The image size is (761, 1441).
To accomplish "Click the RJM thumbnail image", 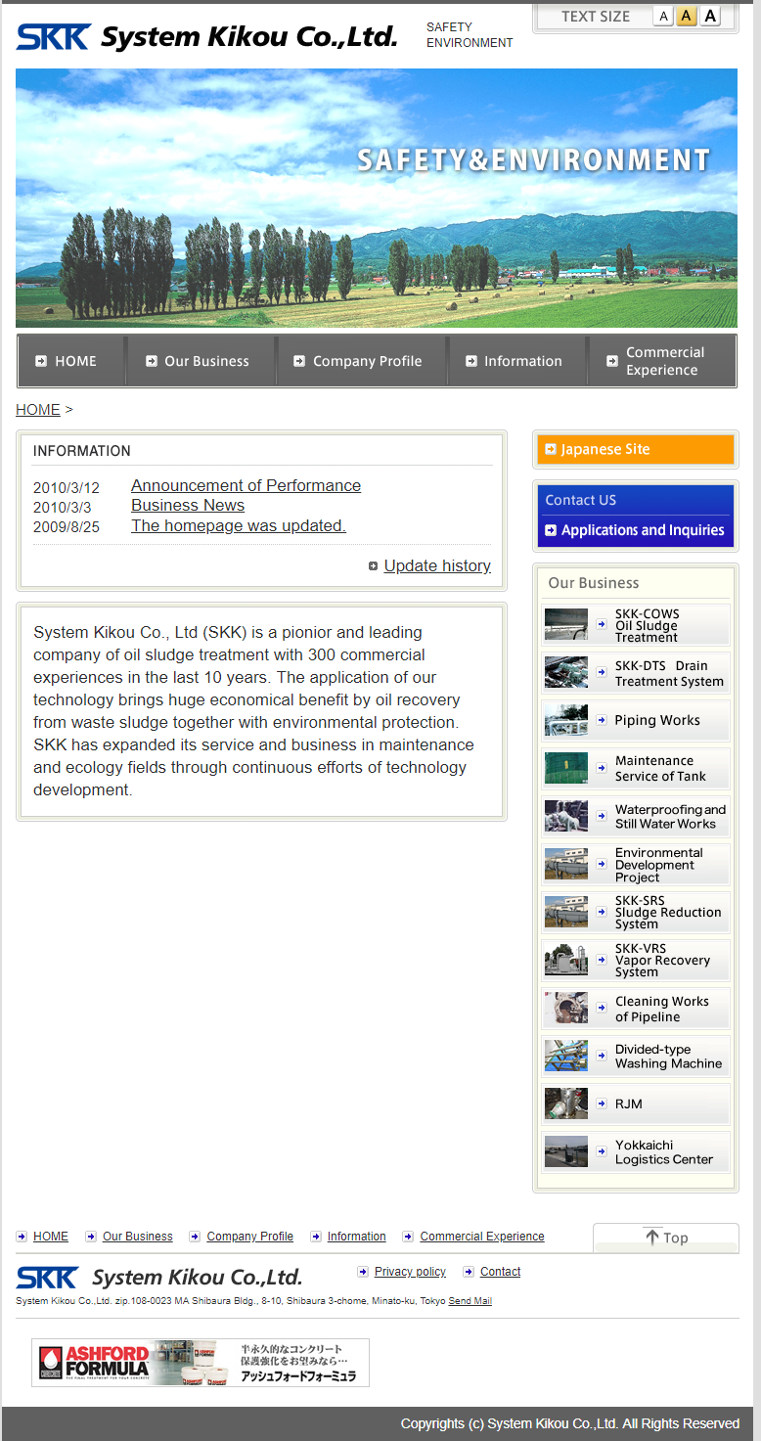I will click(566, 1103).
